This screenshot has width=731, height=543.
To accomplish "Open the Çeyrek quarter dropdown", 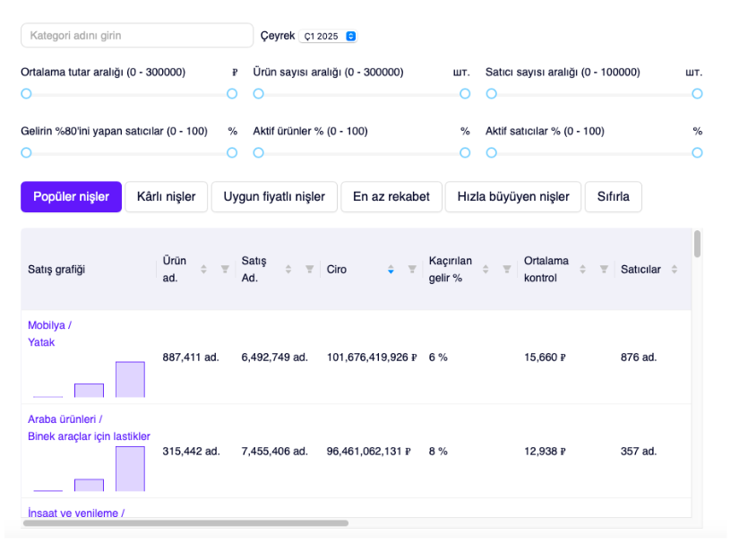I will click(329, 36).
